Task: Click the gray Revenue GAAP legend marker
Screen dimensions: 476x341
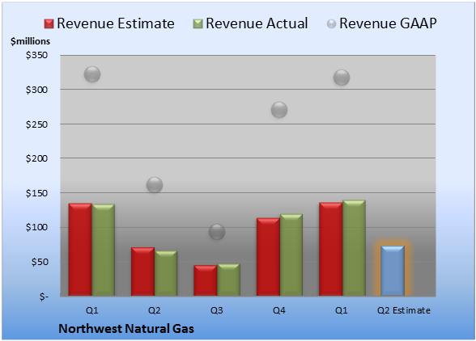Action: [332, 24]
